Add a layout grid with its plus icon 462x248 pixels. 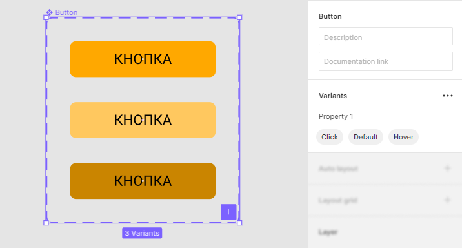pyautogui.click(x=448, y=200)
